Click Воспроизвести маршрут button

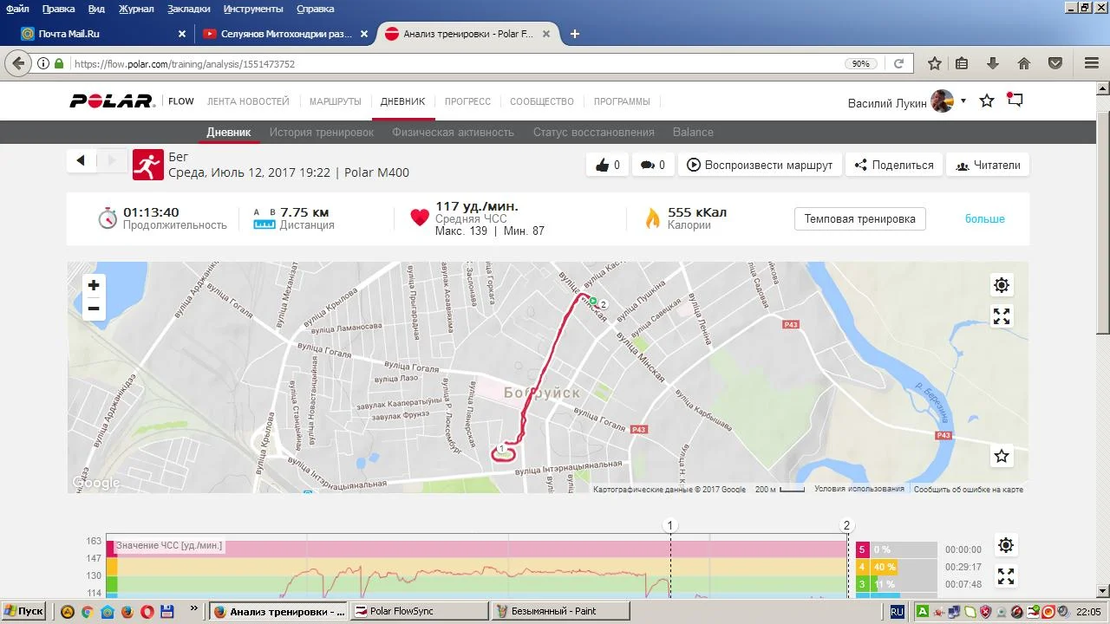(x=760, y=165)
